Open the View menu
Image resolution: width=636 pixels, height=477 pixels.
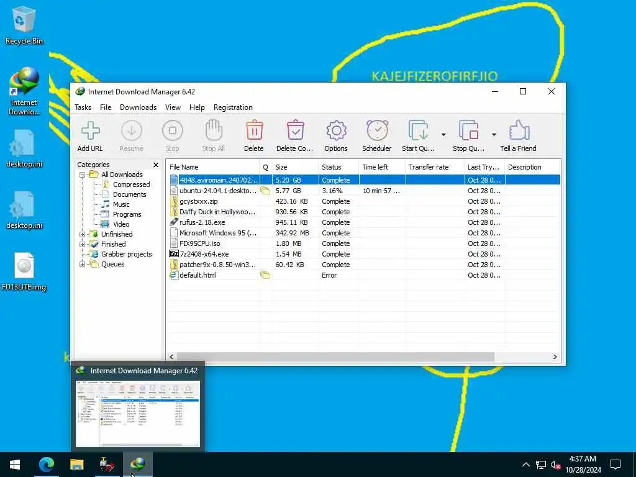[173, 107]
